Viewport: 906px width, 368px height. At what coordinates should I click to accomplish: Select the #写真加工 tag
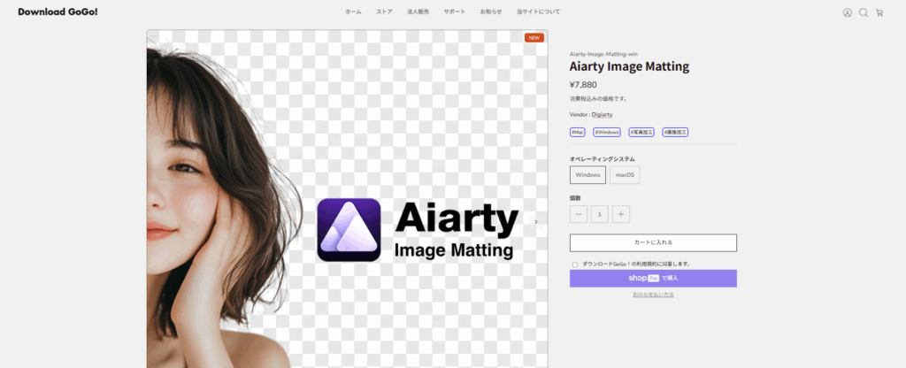point(641,133)
